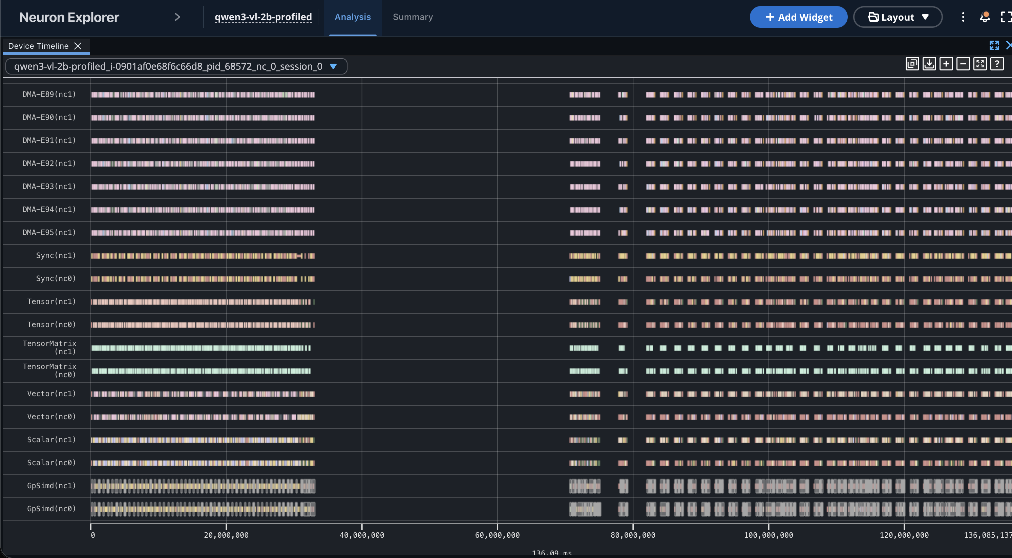Image resolution: width=1012 pixels, height=558 pixels.
Task: Click the Tensor(nc1) row label
Action: (51, 302)
